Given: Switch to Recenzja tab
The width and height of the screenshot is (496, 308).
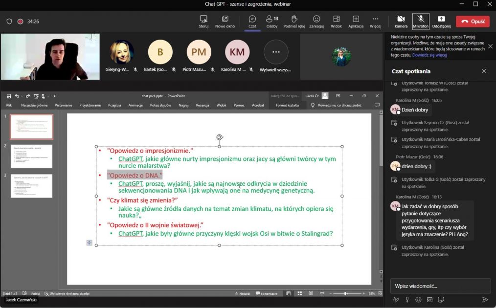Looking at the screenshot, I should (203, 105).
